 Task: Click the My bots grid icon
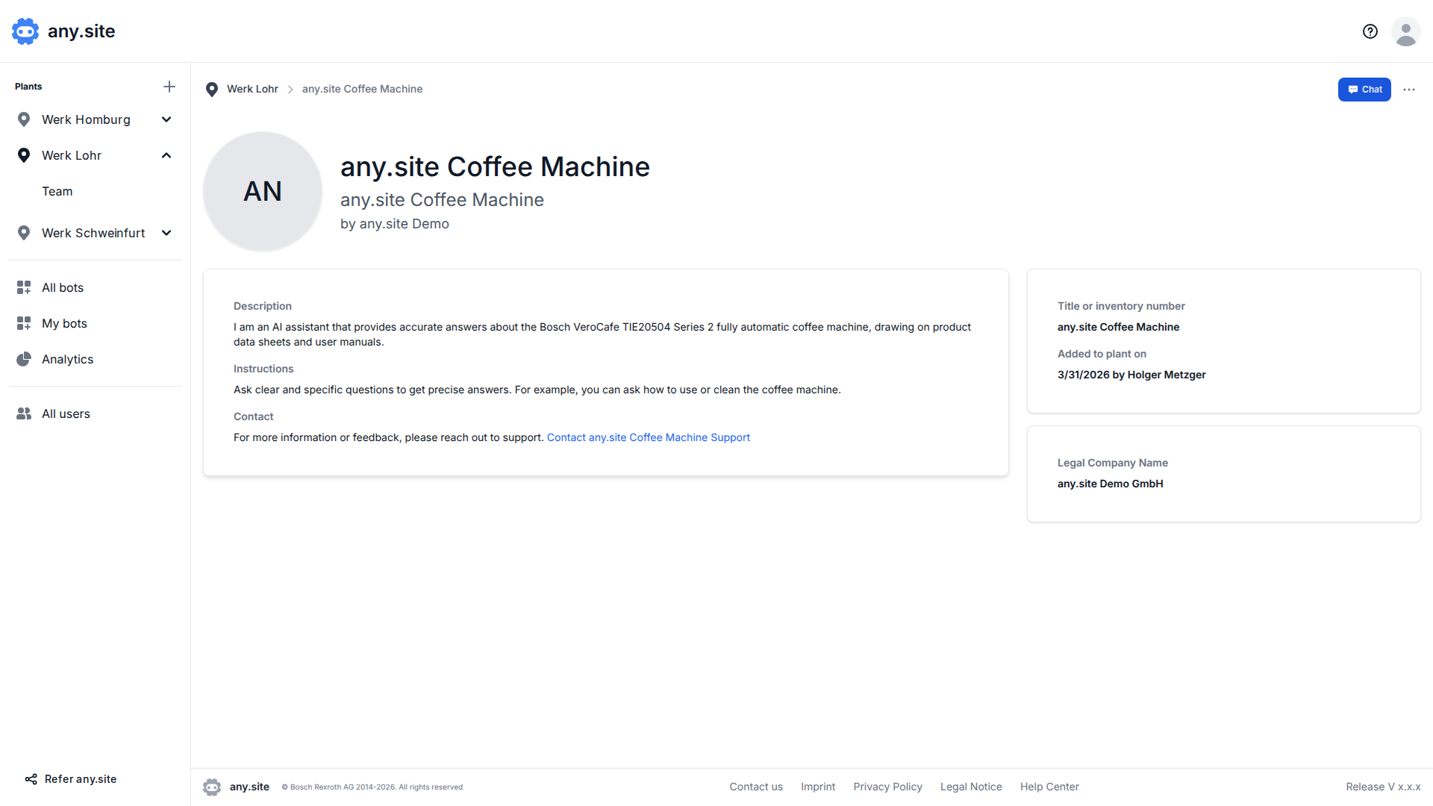24,323
